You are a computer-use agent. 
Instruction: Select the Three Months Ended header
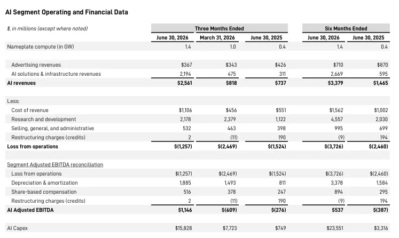pos(220,28)
